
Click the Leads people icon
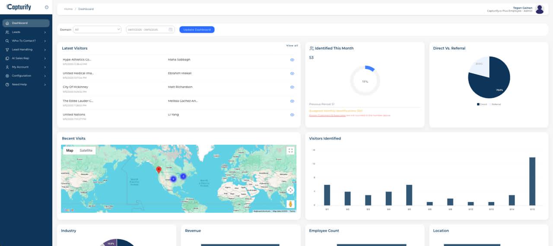[7, 32]
